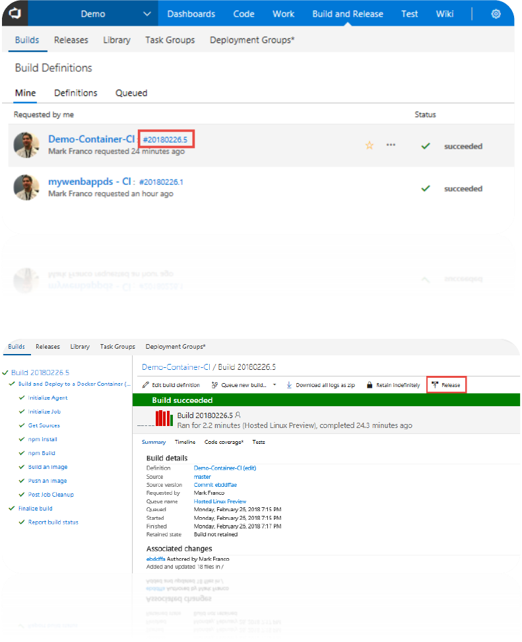This screenshot has height=642, width=522.
Task: Switch to the Summary tab
Action: point(153,442)
